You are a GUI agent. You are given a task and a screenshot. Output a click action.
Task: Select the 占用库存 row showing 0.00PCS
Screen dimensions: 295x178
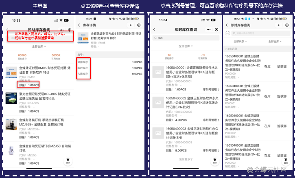pos(110,74)
